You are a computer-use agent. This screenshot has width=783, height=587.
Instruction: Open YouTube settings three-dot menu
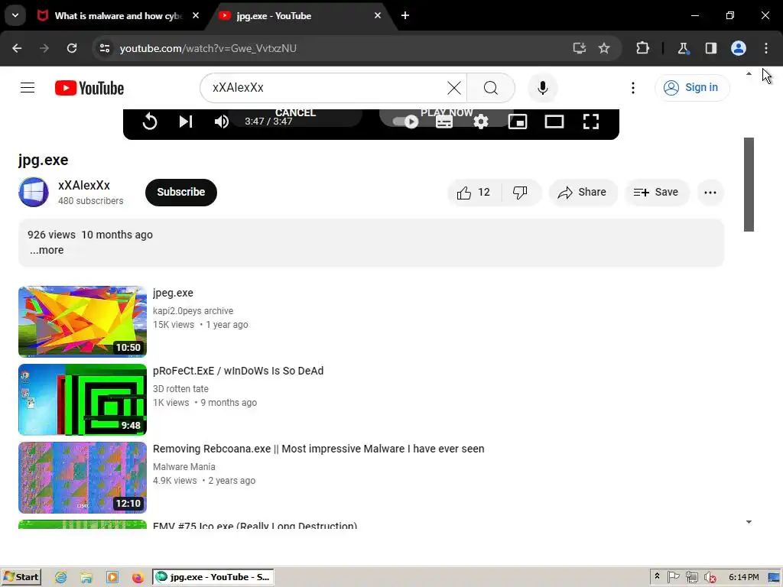[632, 88]
